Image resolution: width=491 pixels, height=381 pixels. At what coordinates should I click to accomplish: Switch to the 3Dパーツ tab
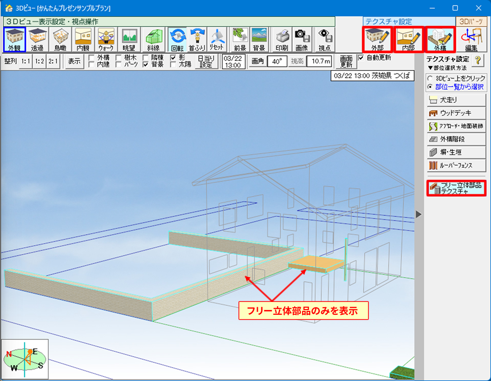click(471, 21)
